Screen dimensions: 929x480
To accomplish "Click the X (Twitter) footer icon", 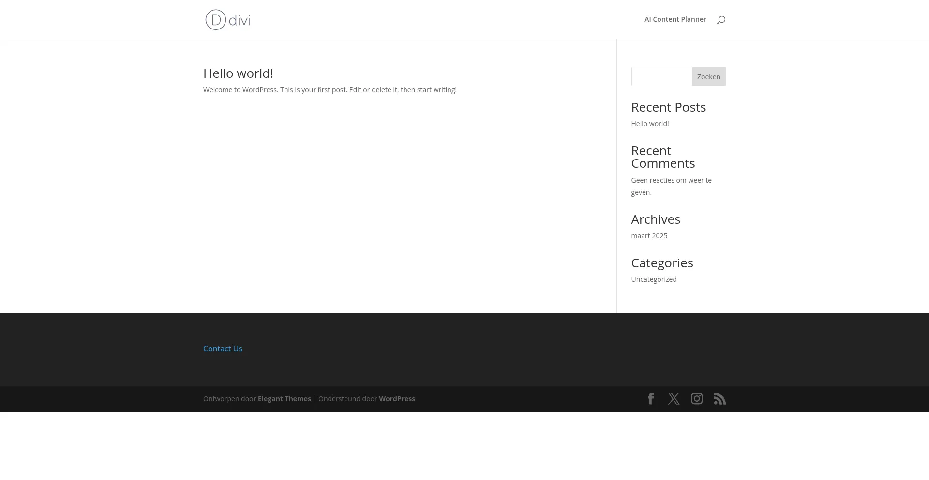I will 674,399.
